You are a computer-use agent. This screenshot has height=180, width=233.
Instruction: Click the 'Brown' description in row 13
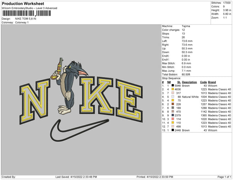[186, 130]
